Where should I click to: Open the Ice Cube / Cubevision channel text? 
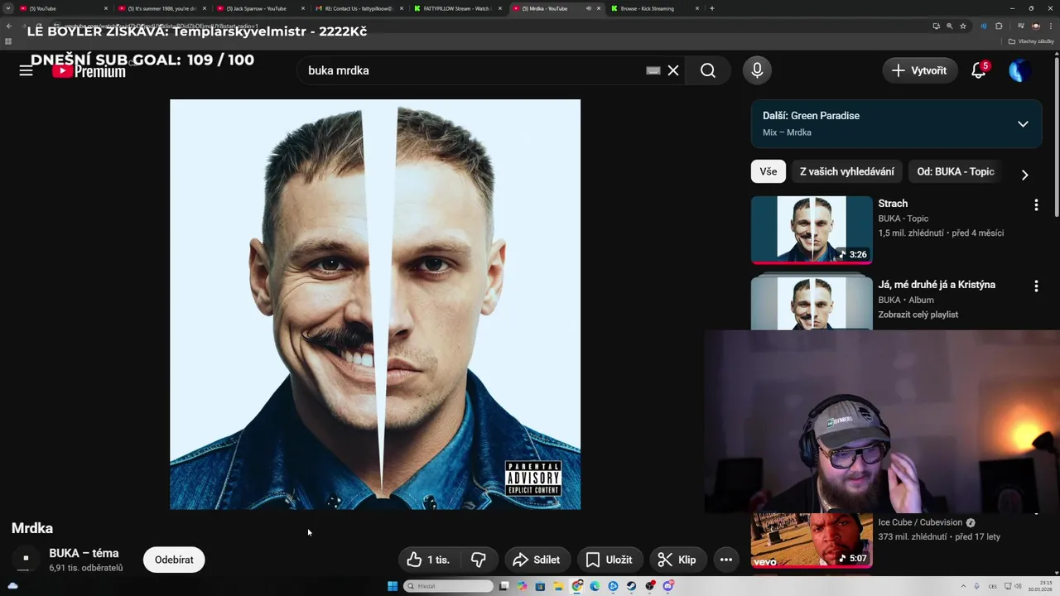(920, 522)
